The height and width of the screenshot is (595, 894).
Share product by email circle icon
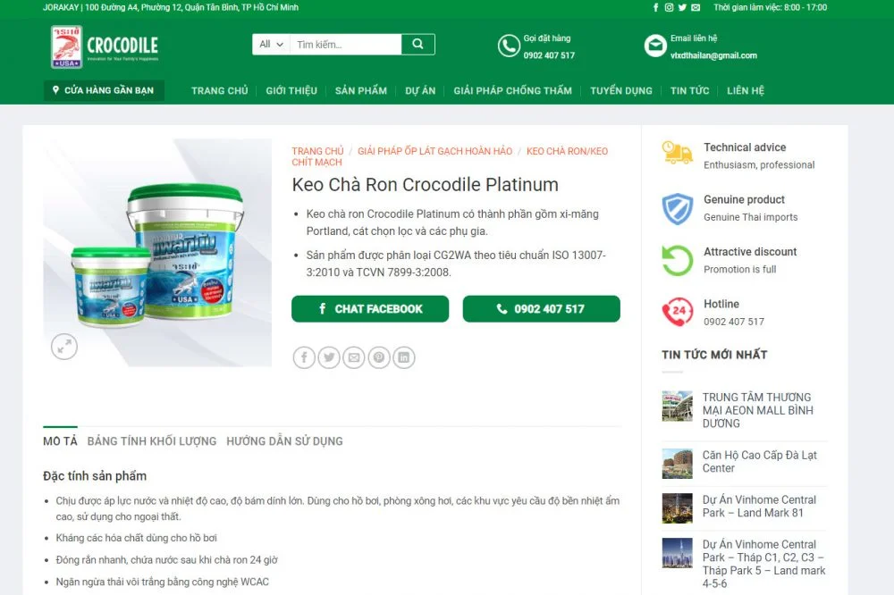click(355, 358)
